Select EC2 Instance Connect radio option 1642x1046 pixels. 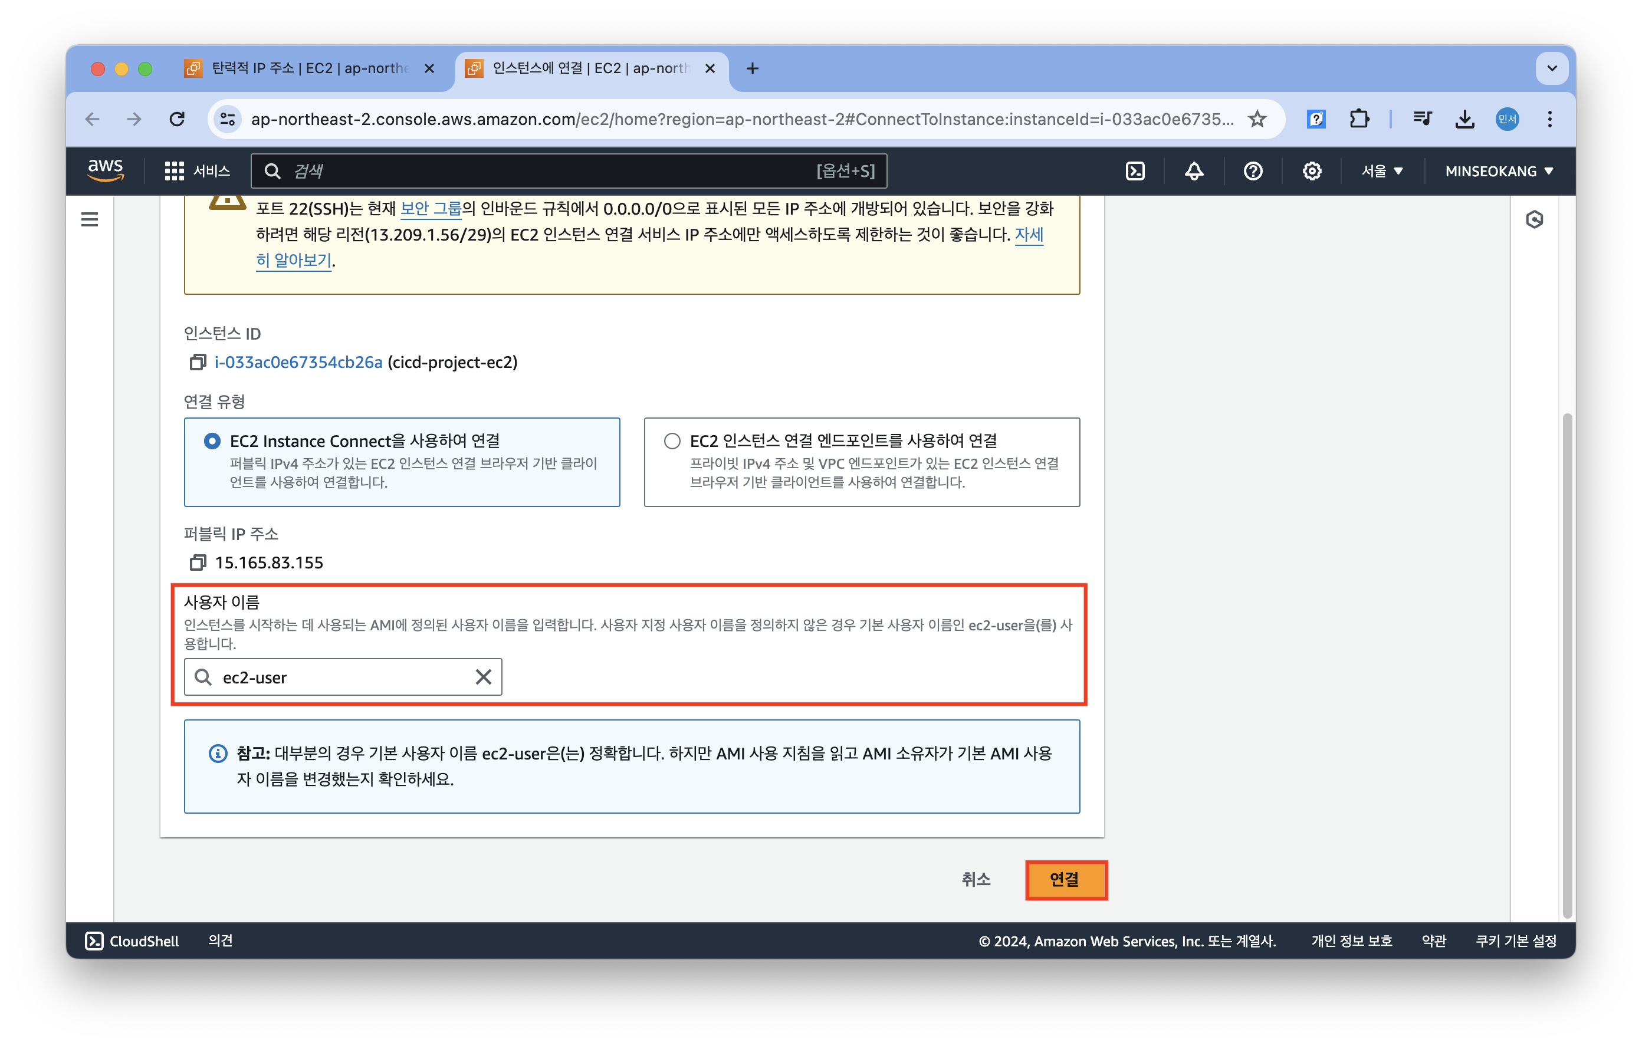click(x=212, y=441)
